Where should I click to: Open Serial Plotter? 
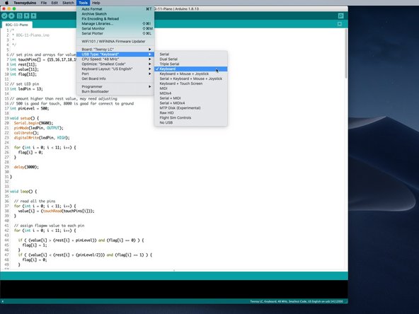[x=115, y=33]
